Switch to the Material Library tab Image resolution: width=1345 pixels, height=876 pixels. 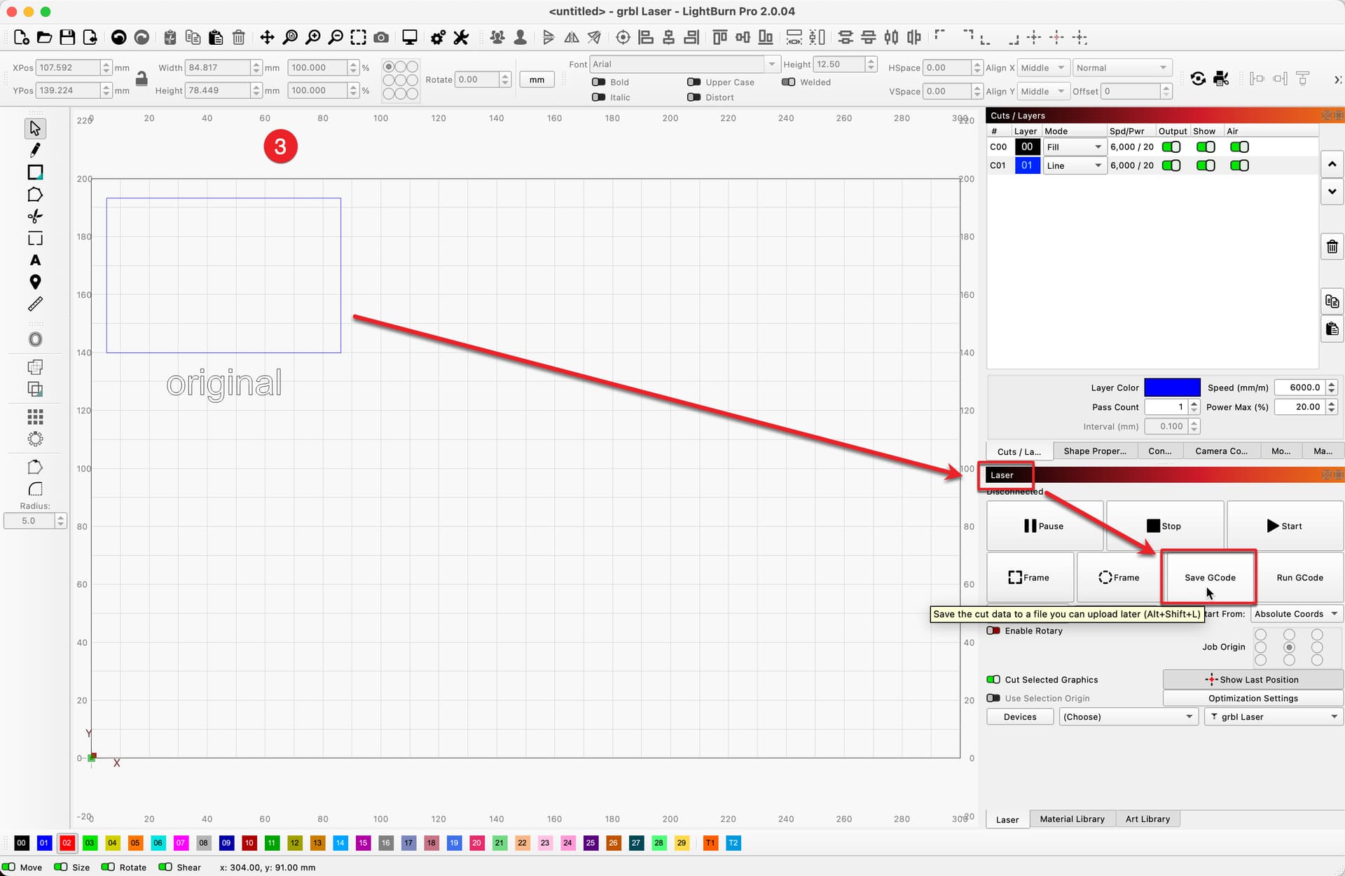pyautogui.click(x=1072, y=819)
